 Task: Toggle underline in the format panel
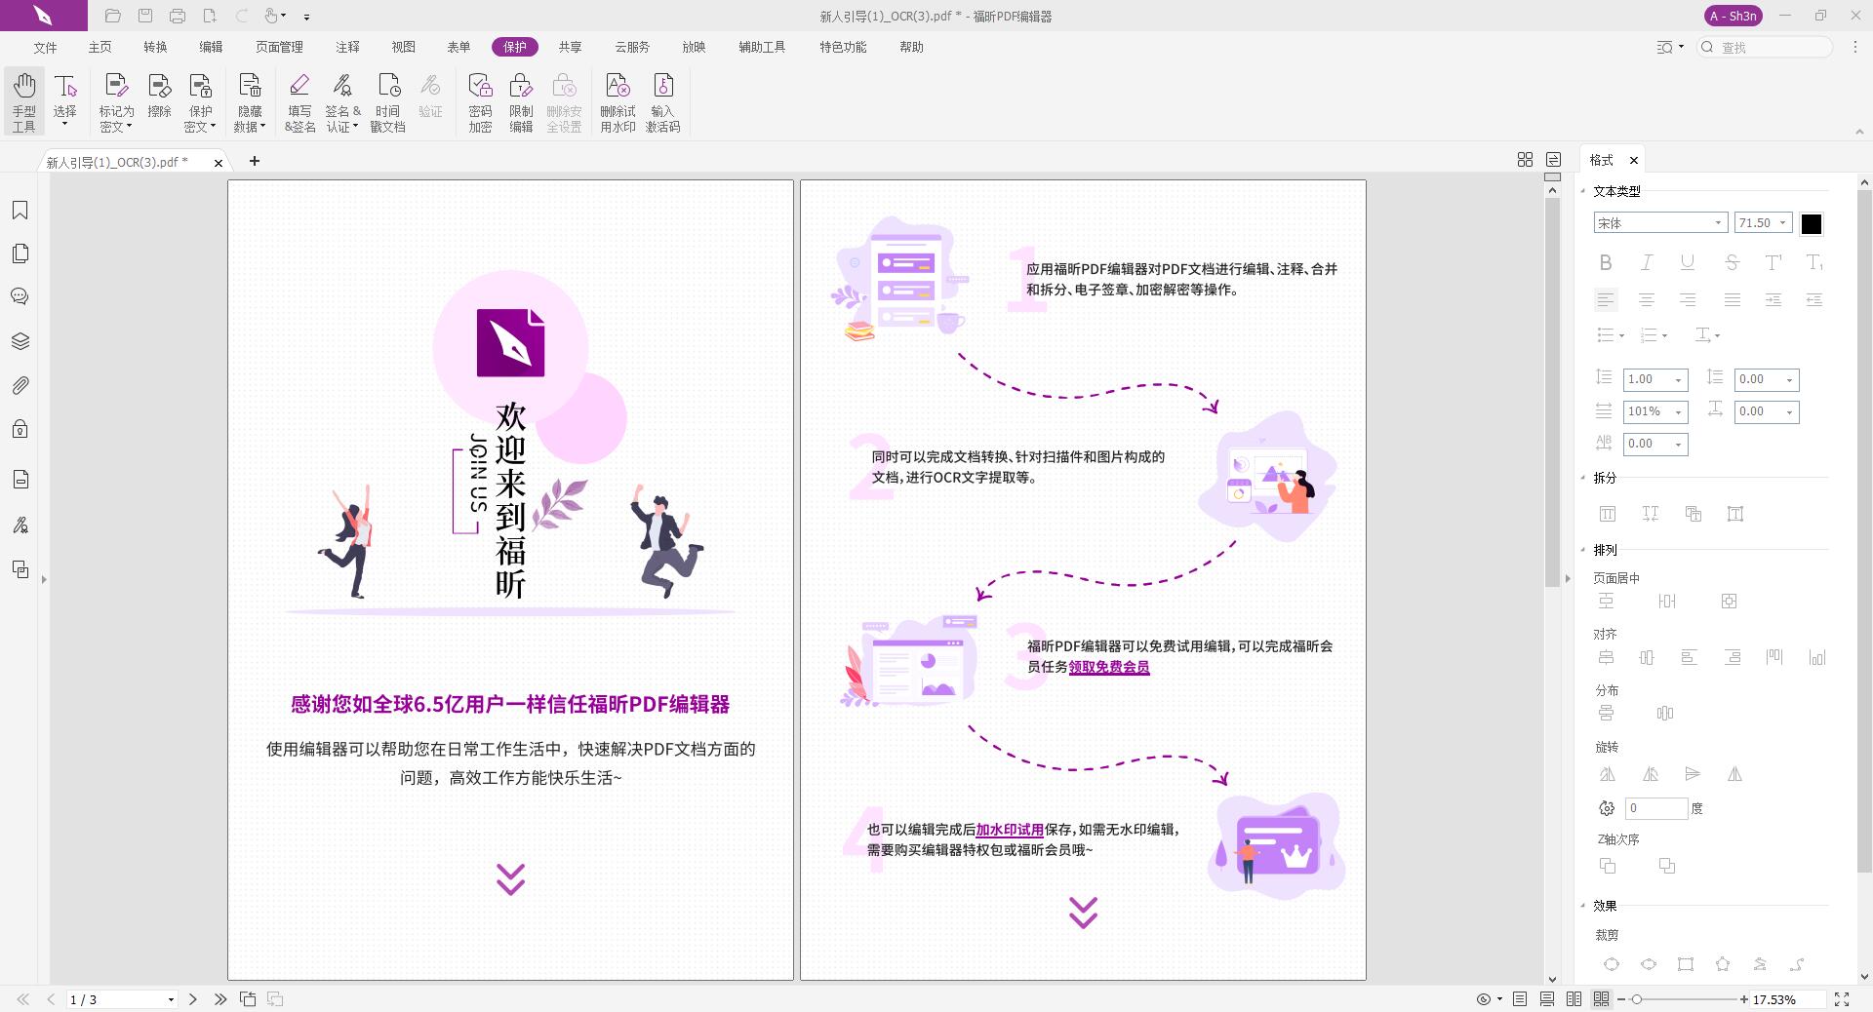pyautogui.click(x=1687, y=262)
